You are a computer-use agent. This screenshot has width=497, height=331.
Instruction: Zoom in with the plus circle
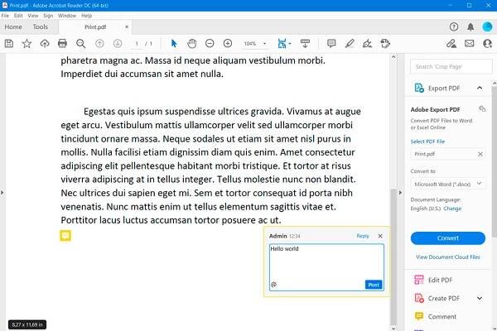tap(228, 43)
